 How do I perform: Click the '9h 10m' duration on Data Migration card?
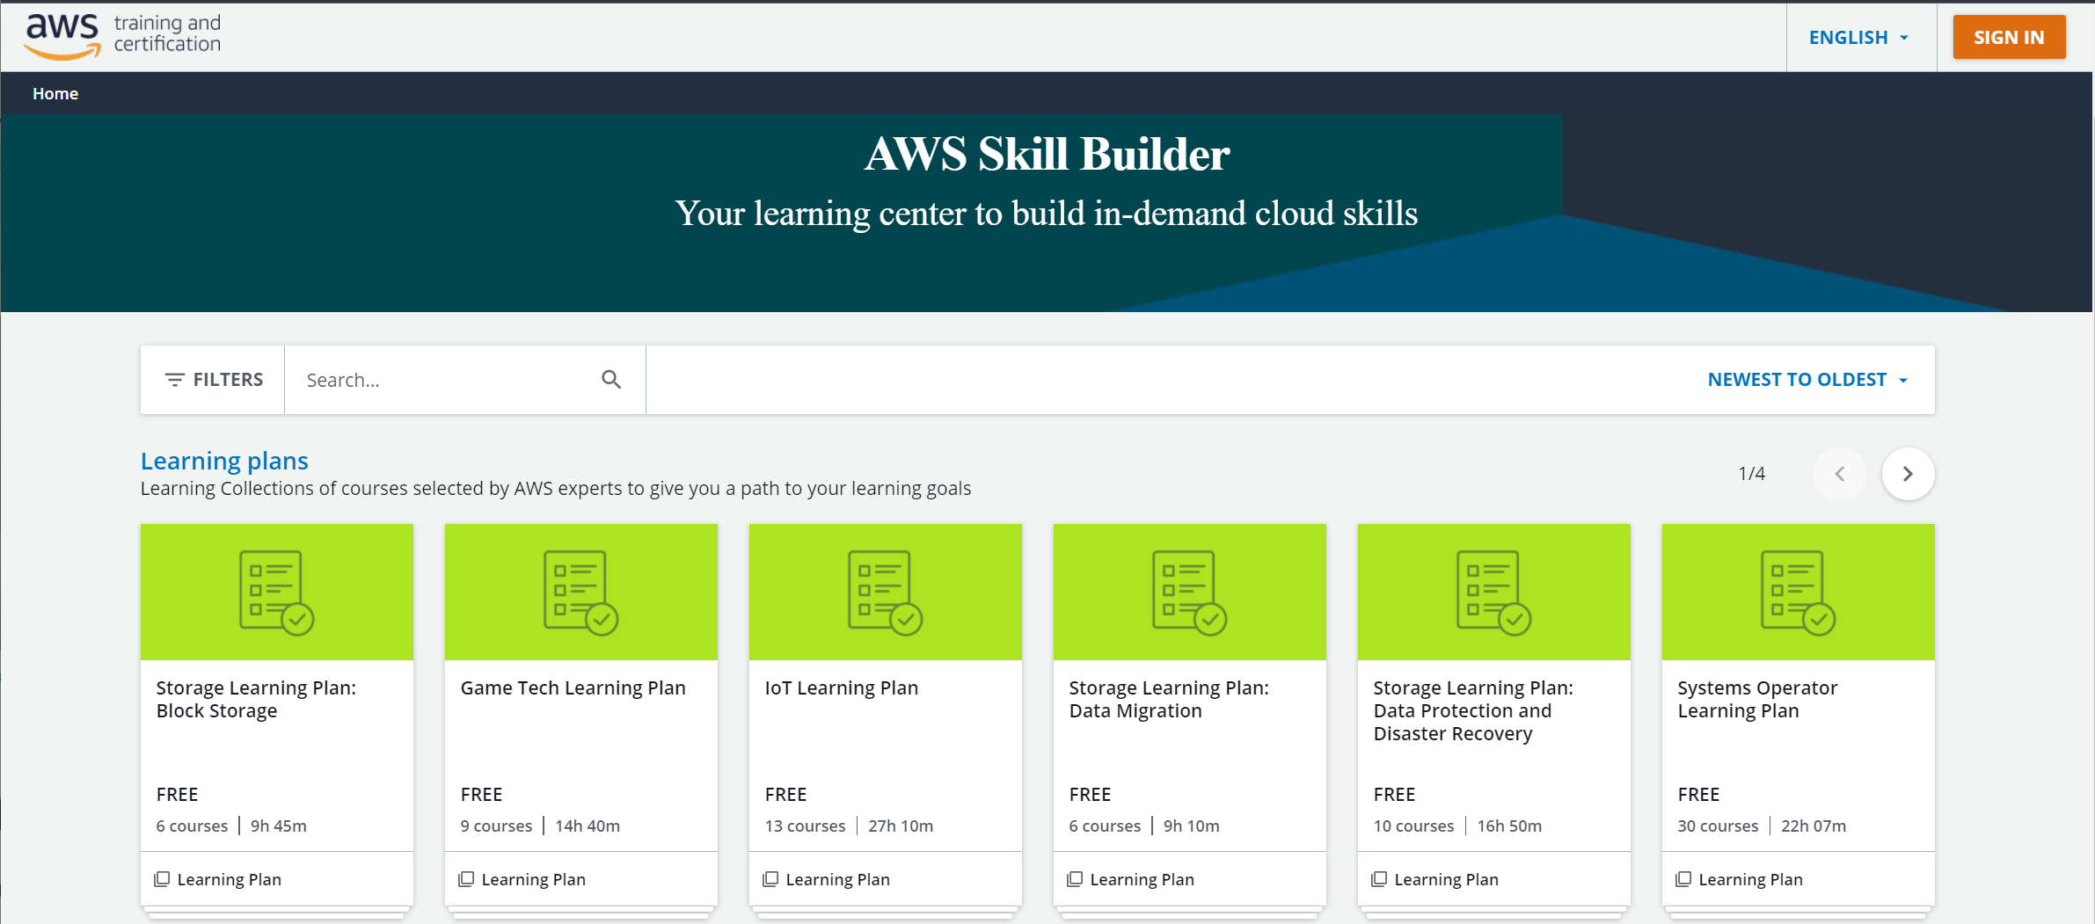tap(1191, 826)
